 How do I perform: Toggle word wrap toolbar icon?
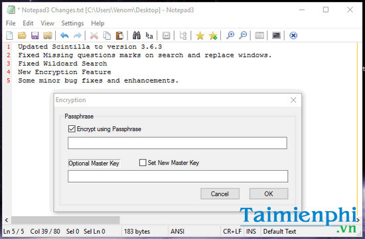pos(166,36)
